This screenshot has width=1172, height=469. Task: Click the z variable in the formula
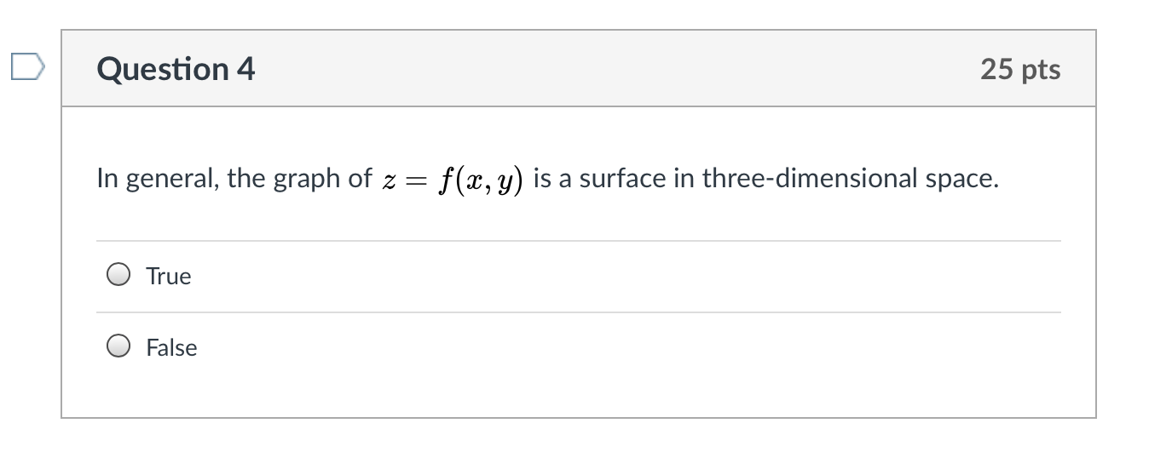coord(389,180)
